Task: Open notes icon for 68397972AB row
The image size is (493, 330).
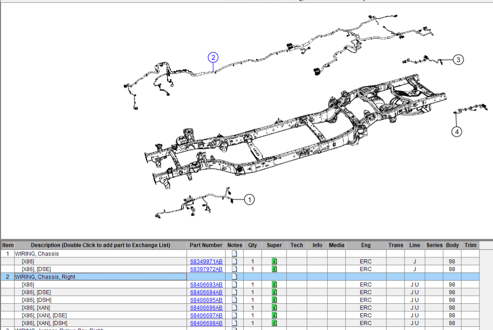Action: 235,269
